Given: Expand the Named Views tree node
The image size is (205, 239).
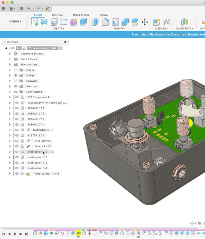Looking at the screenshot, I should pos(10,59).
